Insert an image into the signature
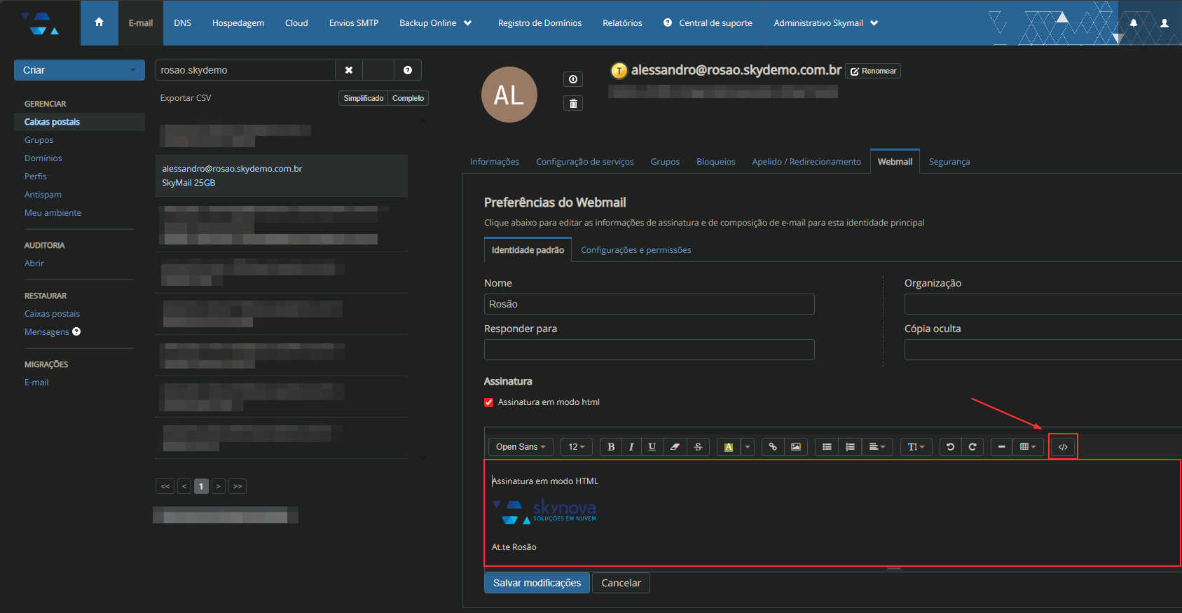Image resolution: width=1182 pixels, height=613 pixels. [795, 447]
